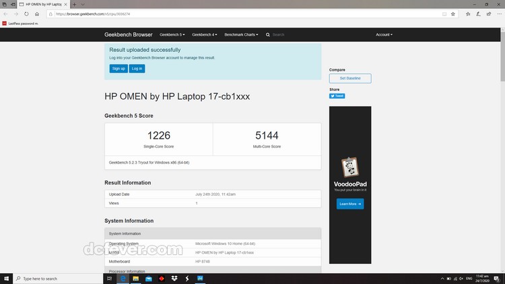Open the tabs you've set aside icon
The height and width of the screenshot is (284, 505).
4,4
